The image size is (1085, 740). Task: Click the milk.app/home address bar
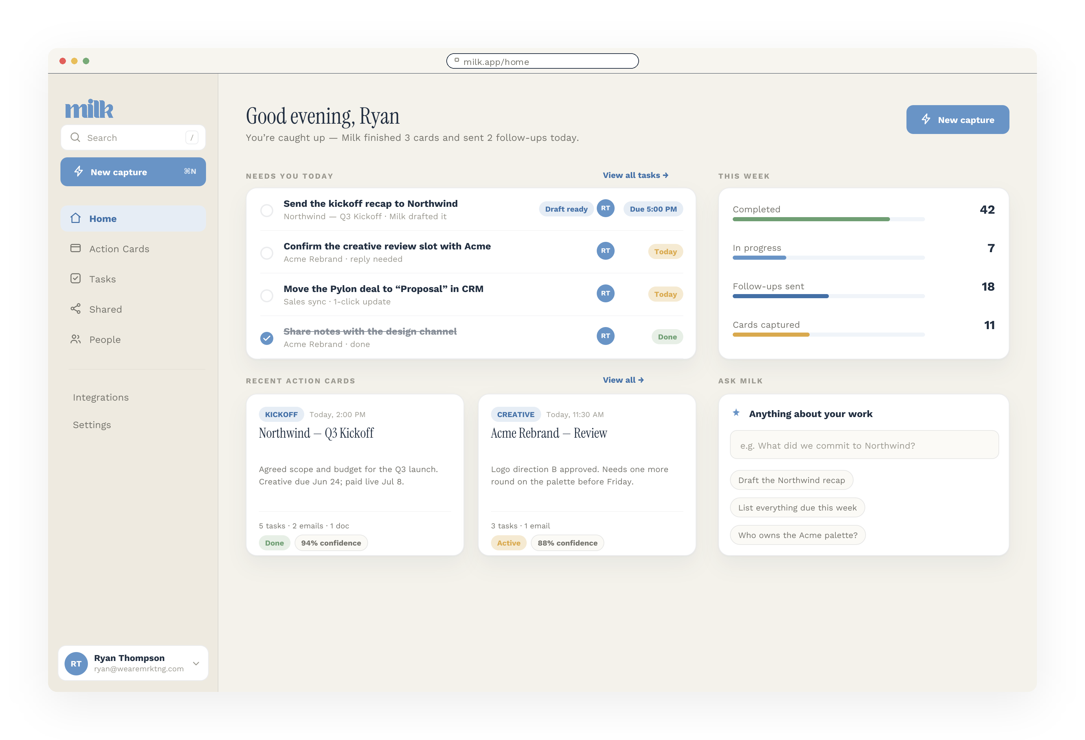click(x=542, y=61)
